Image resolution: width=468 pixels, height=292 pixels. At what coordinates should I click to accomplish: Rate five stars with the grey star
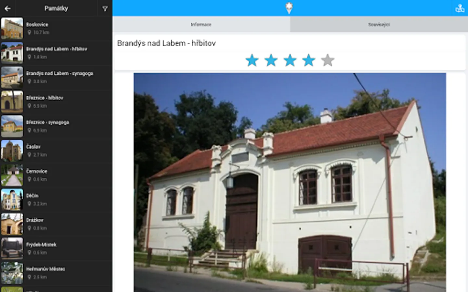tap(328, 60)
